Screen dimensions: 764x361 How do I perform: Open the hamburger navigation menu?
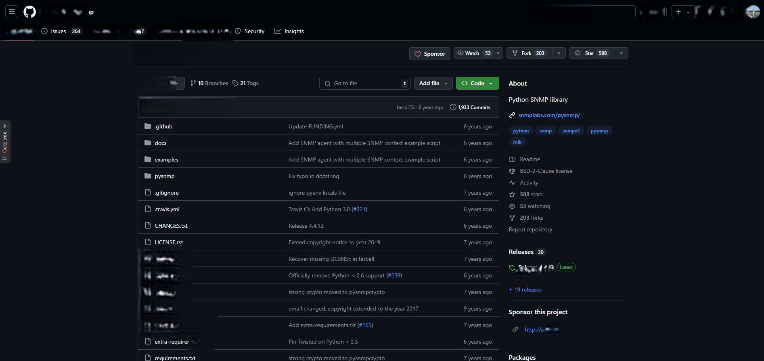[12, 12]
